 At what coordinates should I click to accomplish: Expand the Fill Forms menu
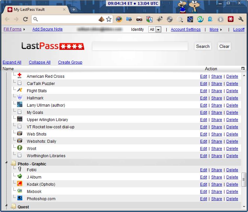tap(14, 29)
